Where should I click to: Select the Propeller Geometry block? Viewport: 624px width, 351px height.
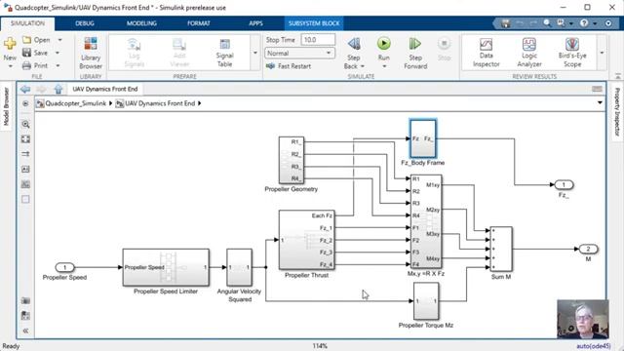coord(292,160)
